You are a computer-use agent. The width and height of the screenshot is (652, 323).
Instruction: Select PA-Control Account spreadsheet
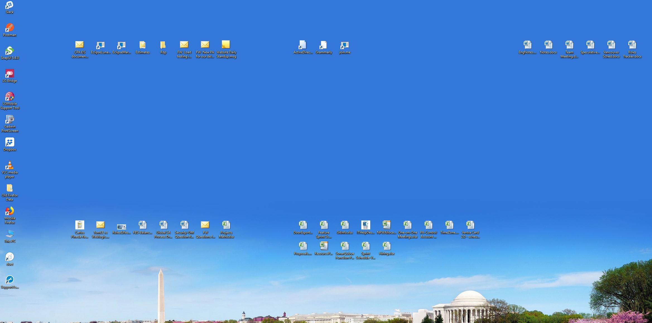(x=428, y=230)
